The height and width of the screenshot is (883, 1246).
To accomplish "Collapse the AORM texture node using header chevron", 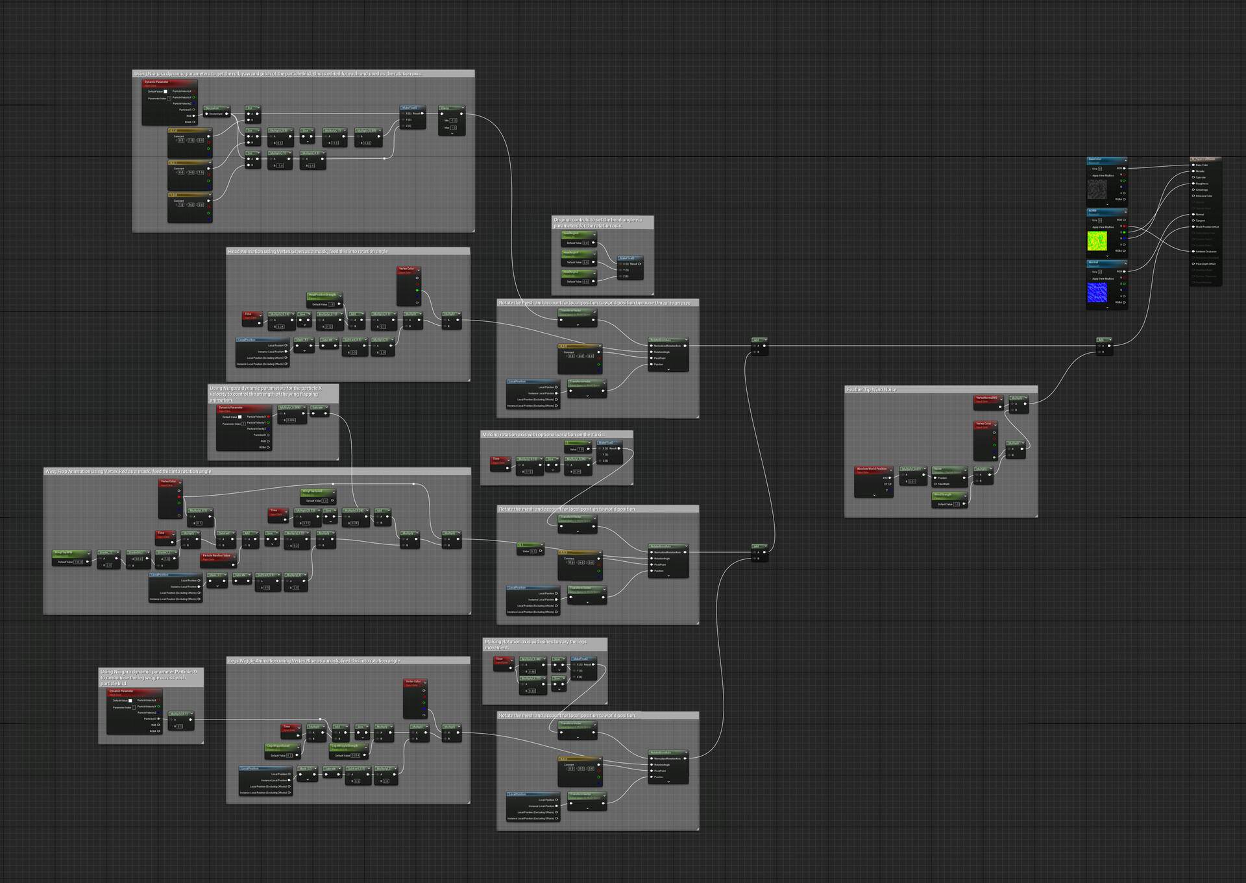I will click(1125, 212).
